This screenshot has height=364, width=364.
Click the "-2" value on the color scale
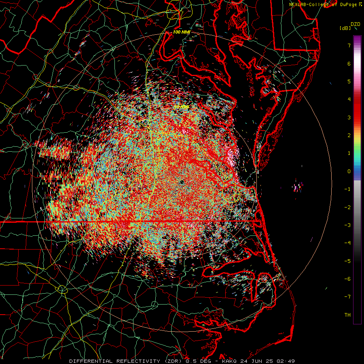[x=347, y=207]
